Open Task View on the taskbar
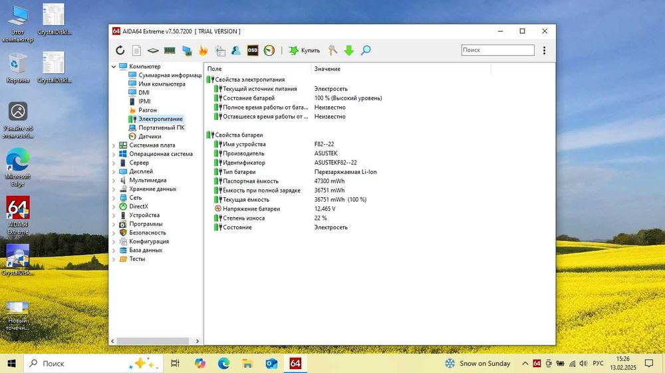 click(175, 363)
